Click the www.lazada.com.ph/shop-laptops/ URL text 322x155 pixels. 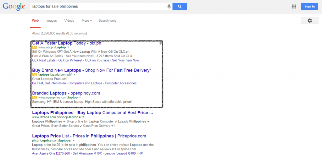(57, 117)
